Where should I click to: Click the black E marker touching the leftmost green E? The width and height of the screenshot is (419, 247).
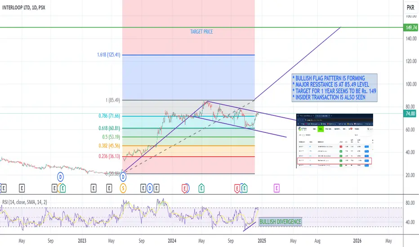click(x=54, y=189)
